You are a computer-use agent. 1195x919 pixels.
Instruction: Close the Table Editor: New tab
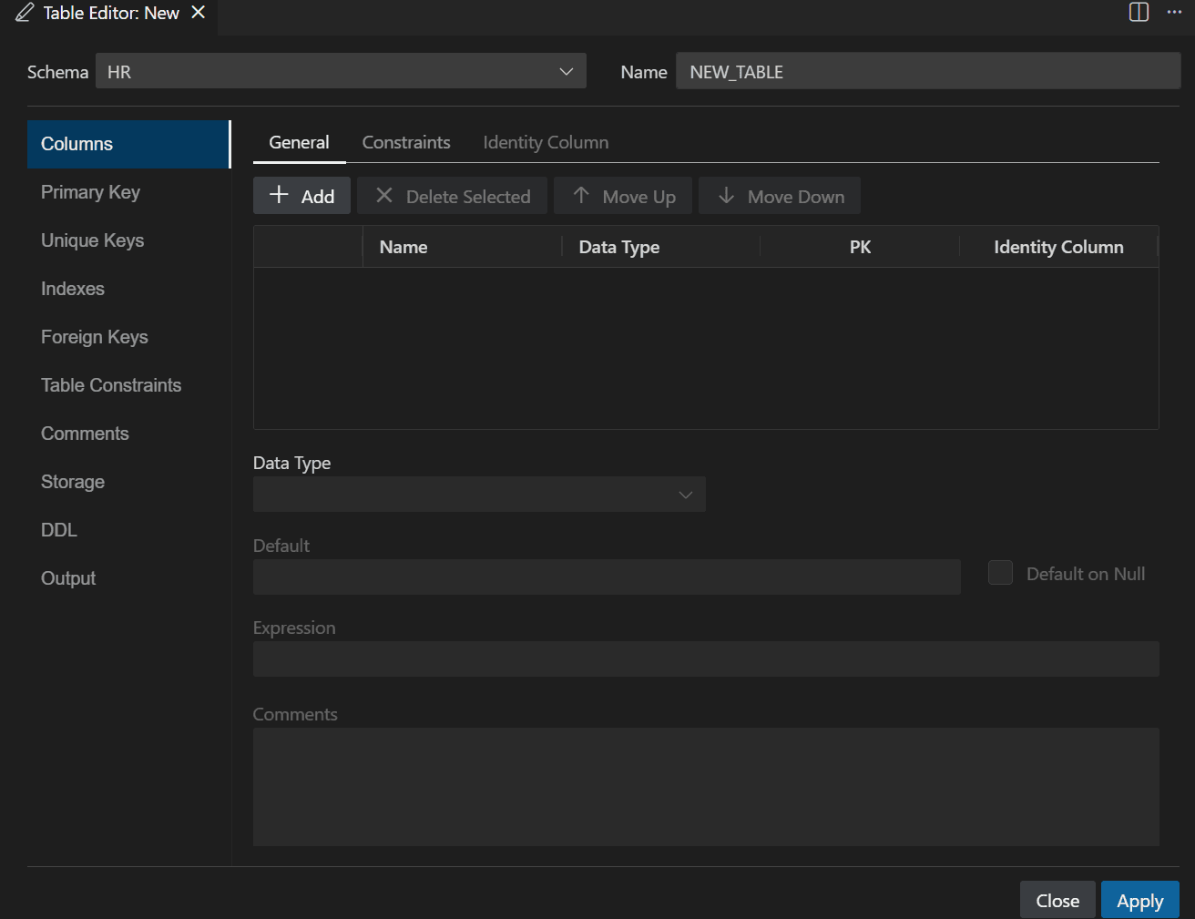coord(198,13)
